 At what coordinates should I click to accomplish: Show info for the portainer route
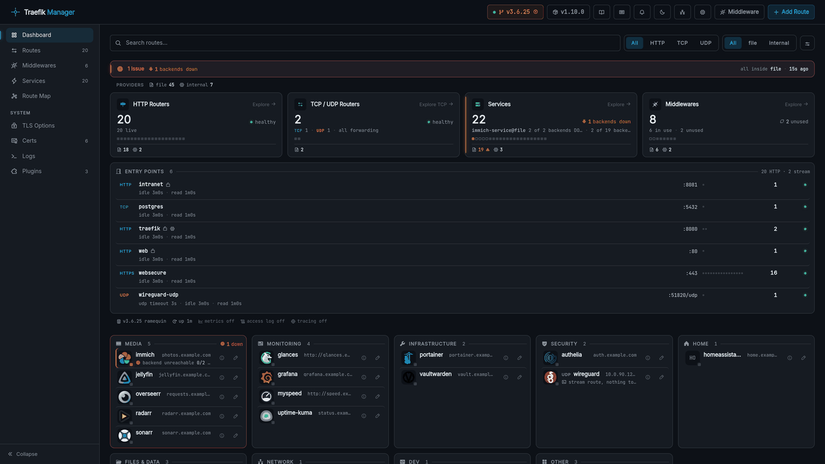pyautogui.click(x=506, y=358)
